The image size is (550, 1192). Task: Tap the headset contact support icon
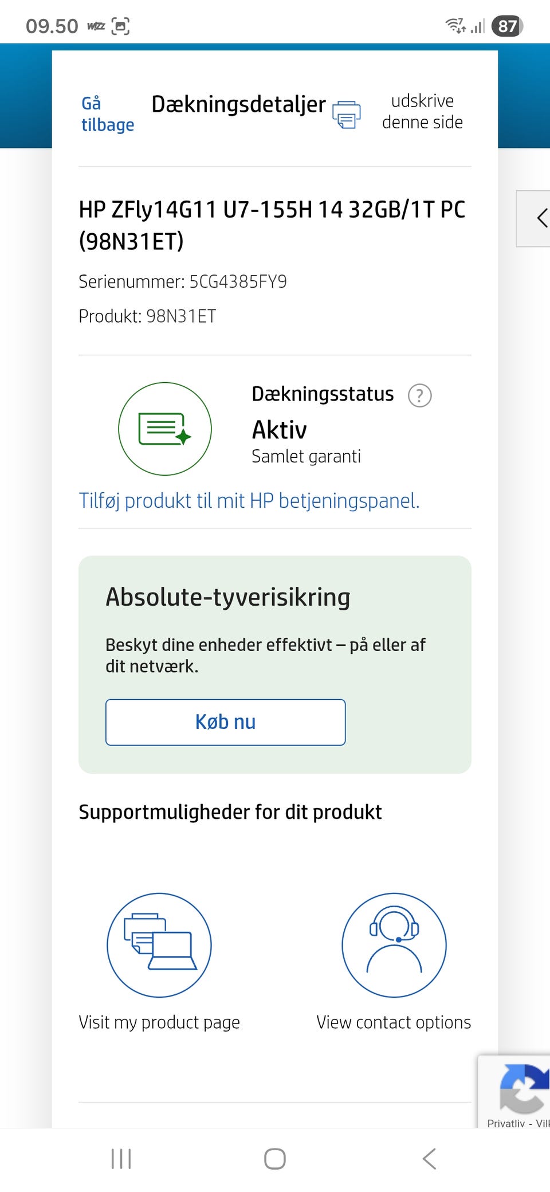394,945
